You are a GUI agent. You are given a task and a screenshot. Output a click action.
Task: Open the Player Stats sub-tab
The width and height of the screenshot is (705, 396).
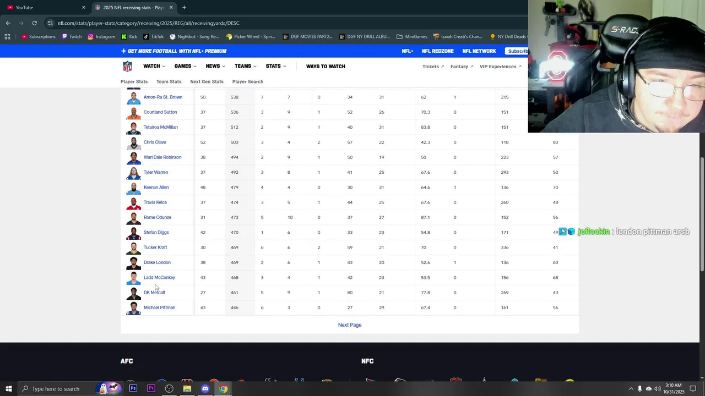(x=134, y=81)
